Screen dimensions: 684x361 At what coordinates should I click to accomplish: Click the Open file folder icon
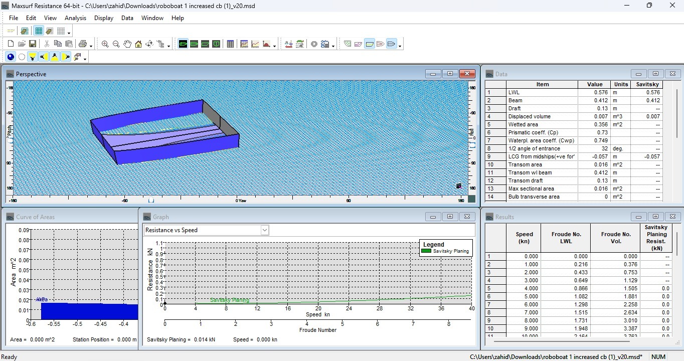(22, 44)
